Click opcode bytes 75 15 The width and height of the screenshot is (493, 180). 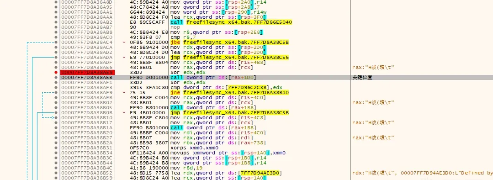138,92
